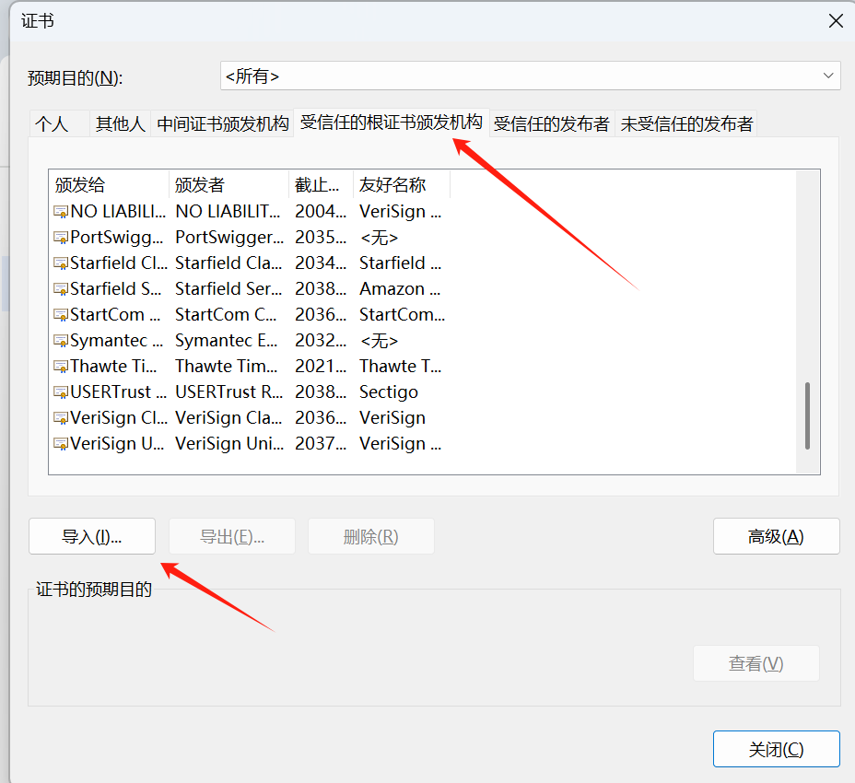Click friendly name Sectigo

[389, 392]
